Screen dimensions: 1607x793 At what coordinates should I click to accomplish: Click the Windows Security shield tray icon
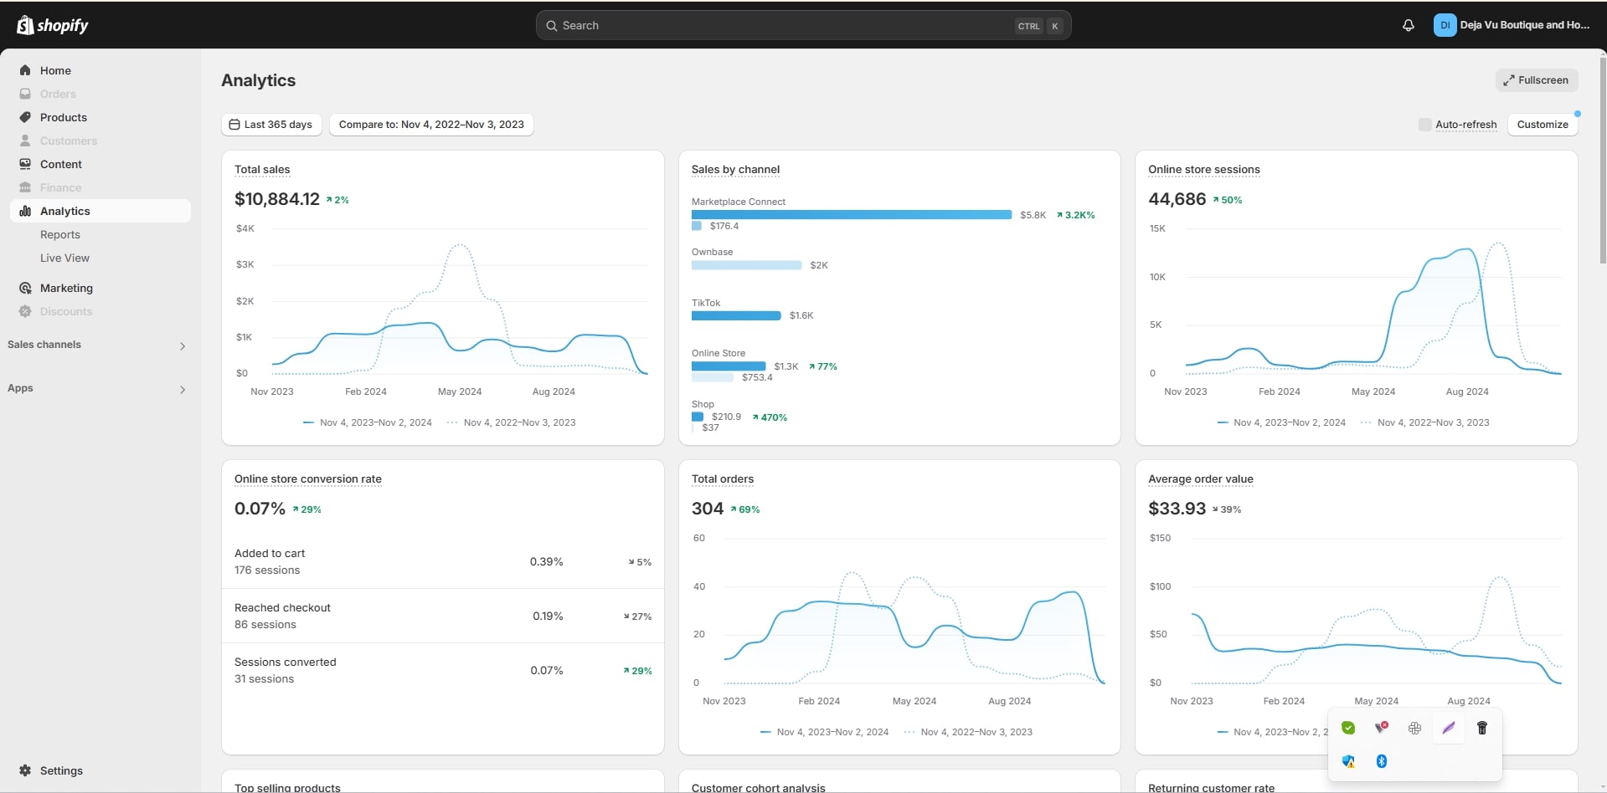(x=1348, y=761)
